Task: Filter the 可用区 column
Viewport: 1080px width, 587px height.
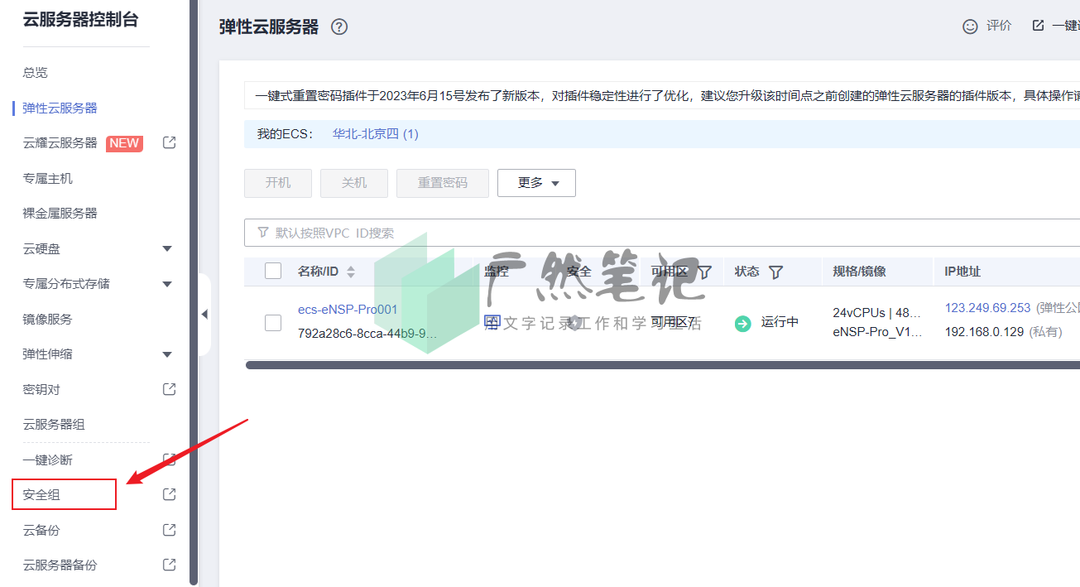Action: coord(704,272)
